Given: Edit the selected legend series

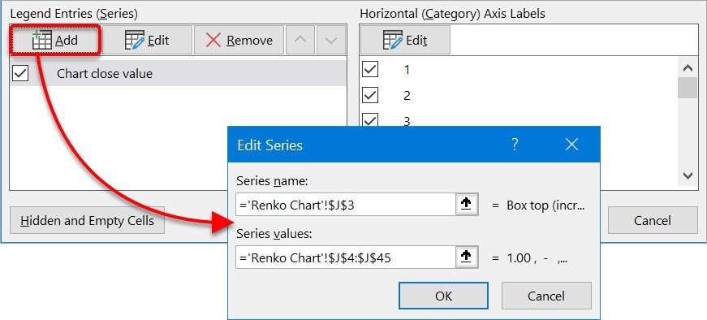Looking at the screenshot, I should point(147,40).
